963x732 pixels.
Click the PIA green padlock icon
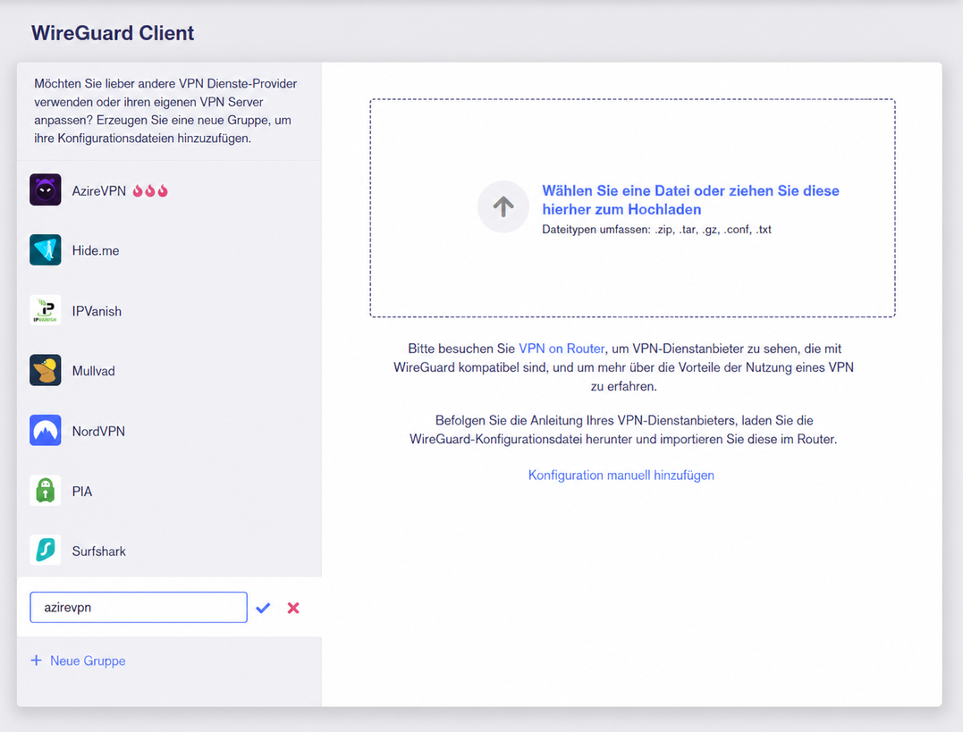pos(46,491)
